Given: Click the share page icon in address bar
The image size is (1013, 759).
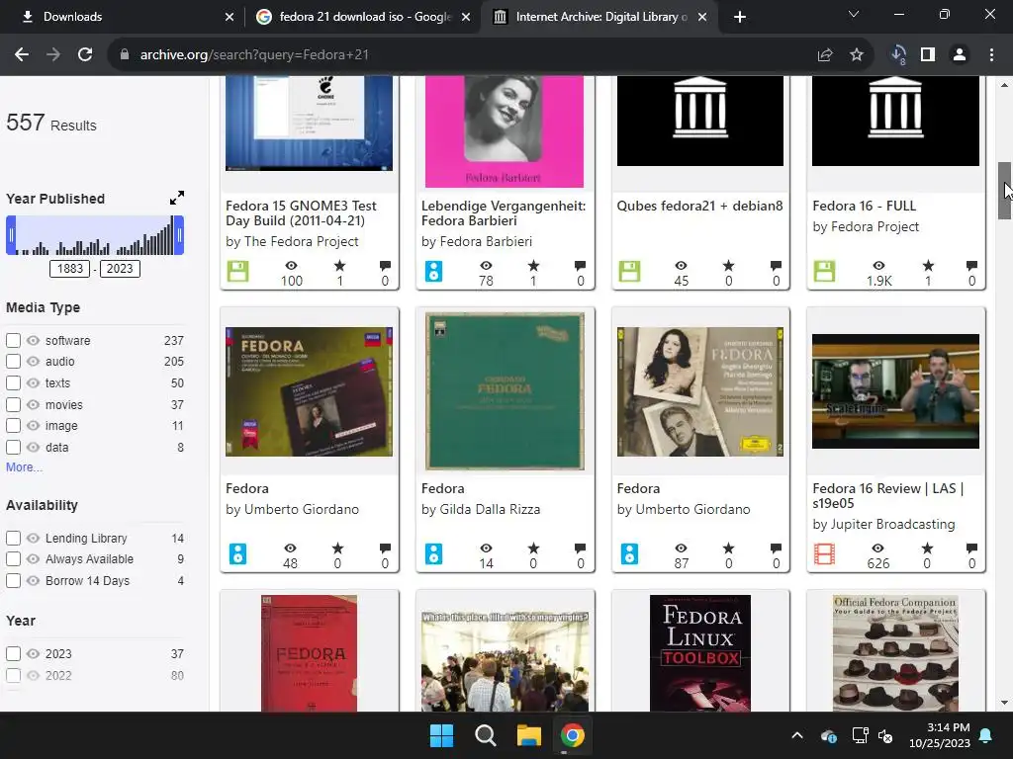Looking at the screenshot, I should click(825, 55).
